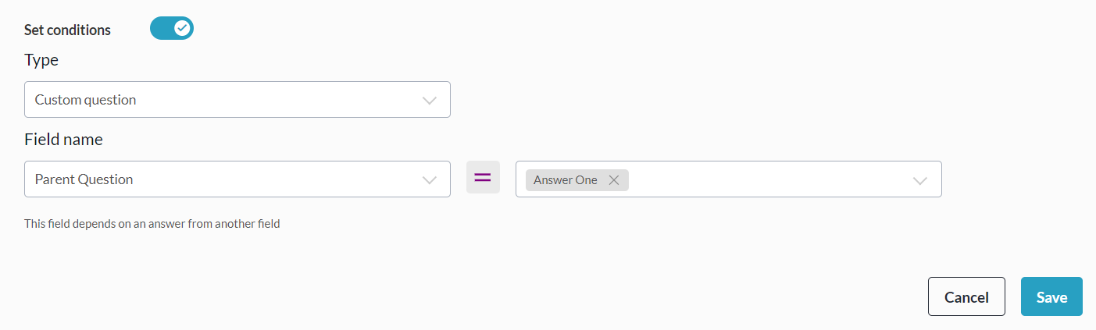Viewport: 1096px width, 330px height.
Task: Click the Field name label
Action: 63,140
